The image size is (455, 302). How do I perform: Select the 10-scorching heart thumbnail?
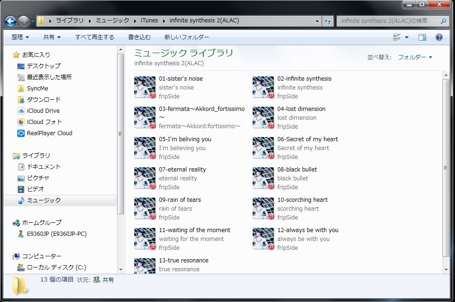tap(263, 209)
